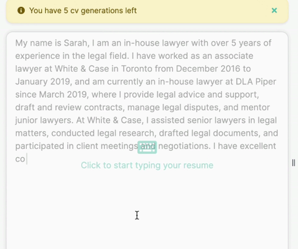Place the cursor after the word 'co'
The height and width of the screenshot is (249, 298).
[27, 159]
